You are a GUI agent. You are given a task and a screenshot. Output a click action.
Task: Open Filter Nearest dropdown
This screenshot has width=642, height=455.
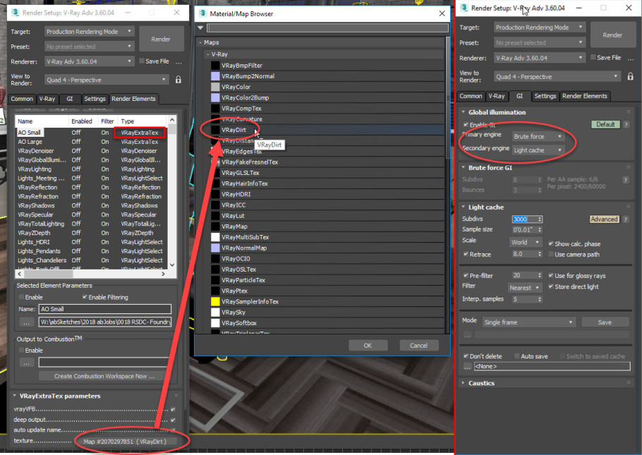(x=525, y=288)
